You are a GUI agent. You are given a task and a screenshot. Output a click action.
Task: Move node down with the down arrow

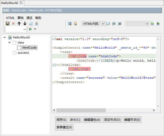coord(25,24)
